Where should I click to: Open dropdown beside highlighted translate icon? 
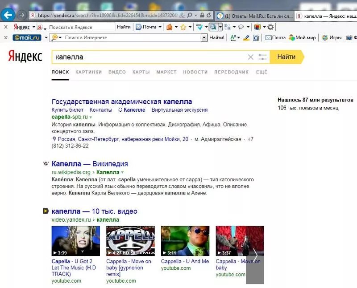220,27
